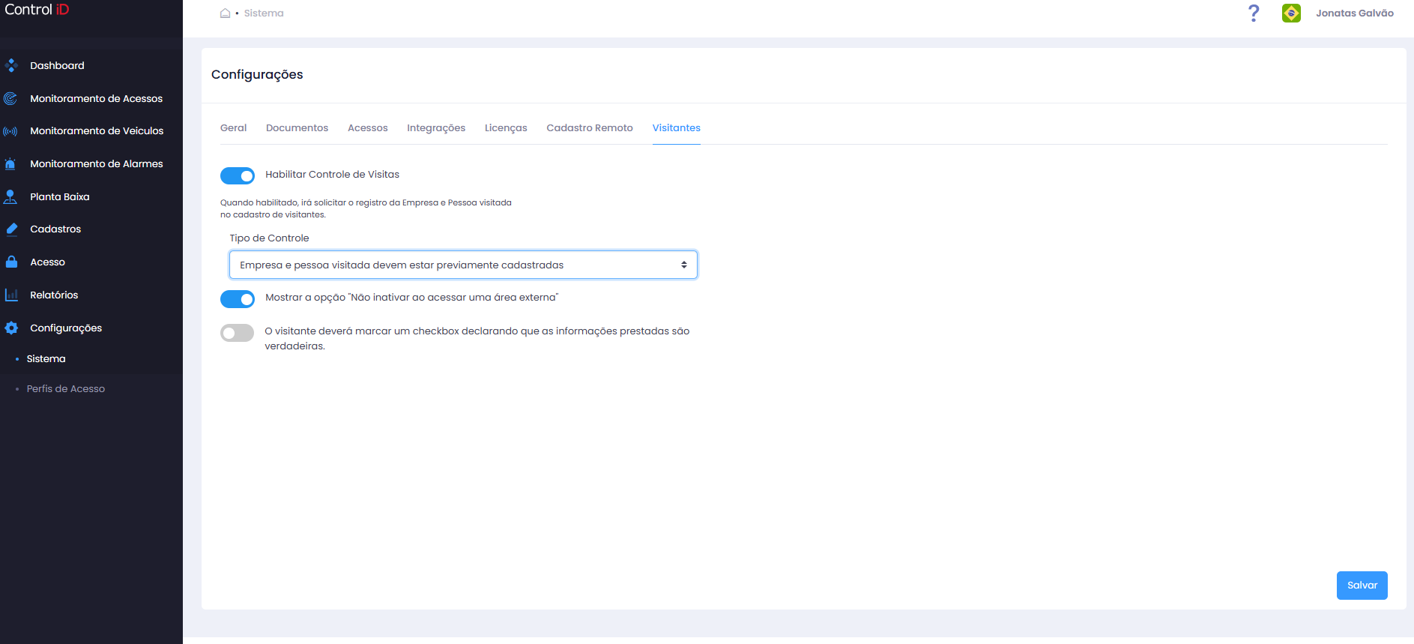Click the Cadastros pencil icon
Screen dimensions: 1414x644
(11, 229)
